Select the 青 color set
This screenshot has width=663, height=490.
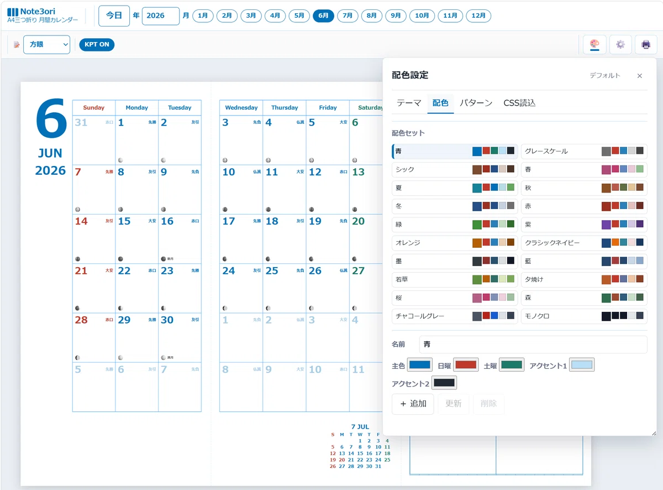(x=455, y=151)
